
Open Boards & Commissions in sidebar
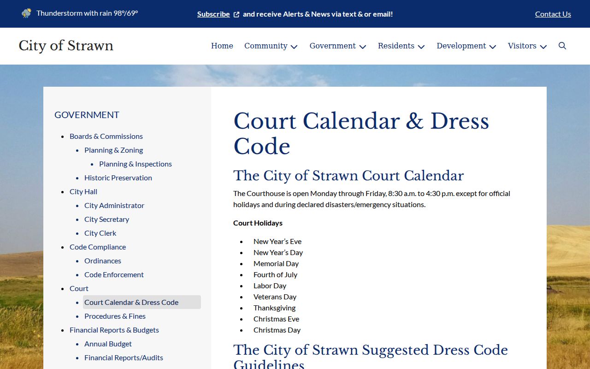[x=106, y=136]
